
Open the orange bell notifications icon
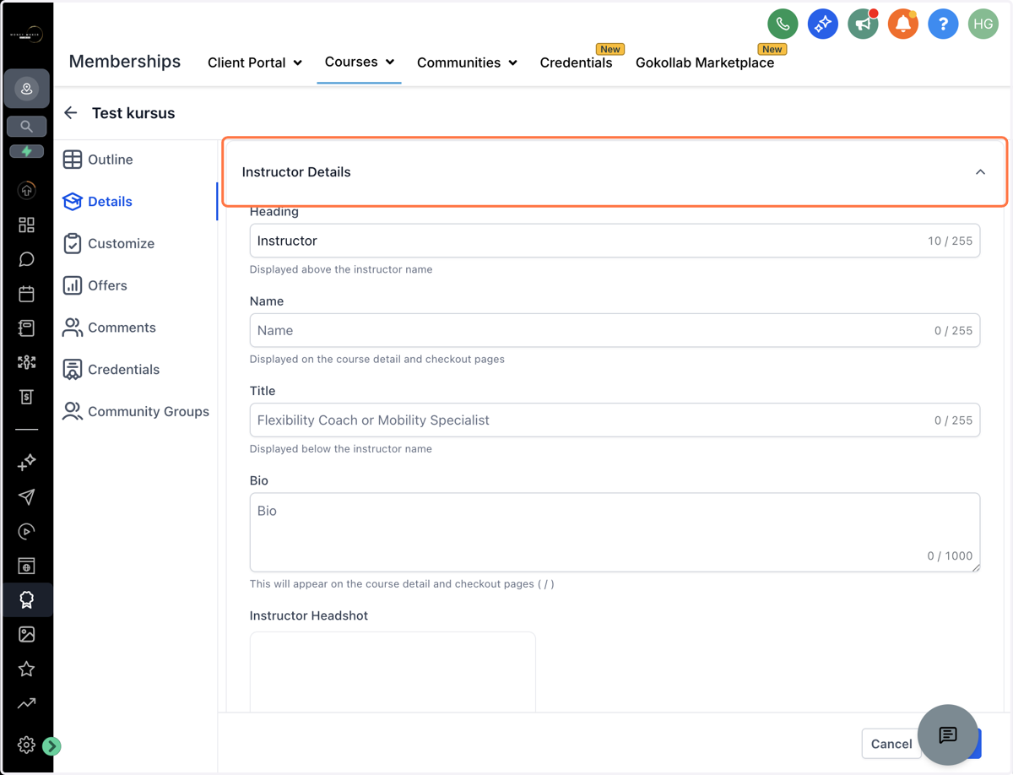tap(902, 24)
